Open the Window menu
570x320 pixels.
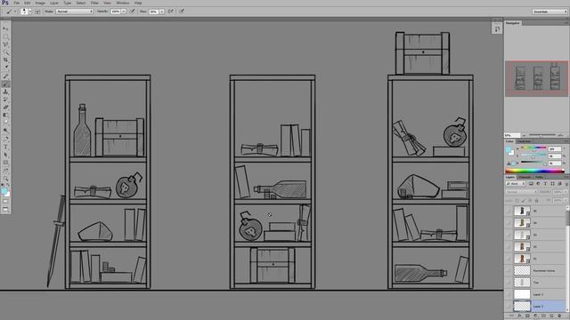tap(123, 3)
